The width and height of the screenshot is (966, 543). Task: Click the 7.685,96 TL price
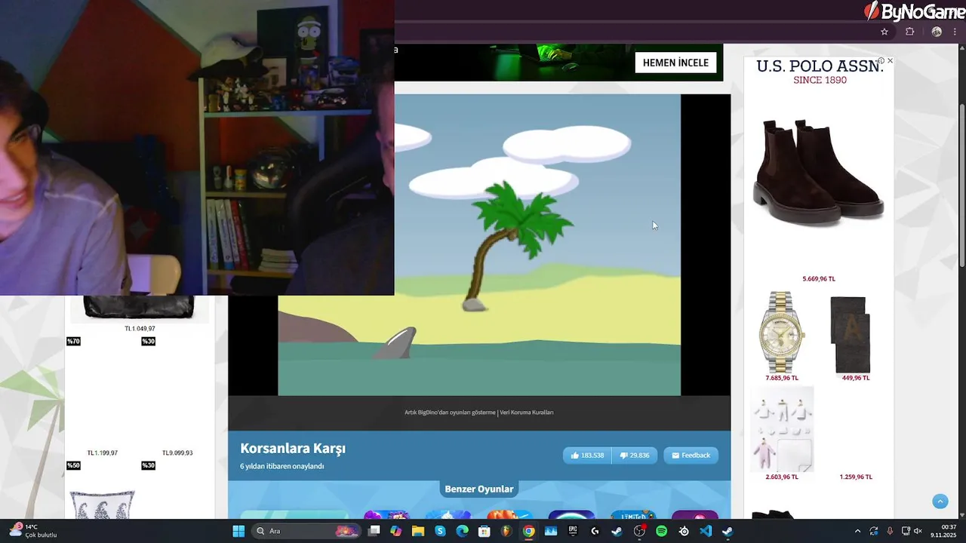coord(782,378)
